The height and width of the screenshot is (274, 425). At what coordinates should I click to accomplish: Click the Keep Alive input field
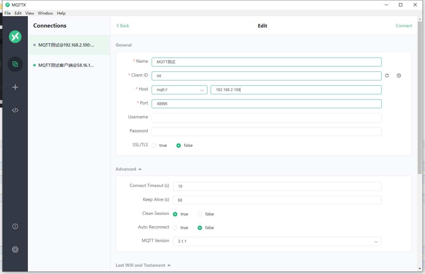(x=277, y=200)
